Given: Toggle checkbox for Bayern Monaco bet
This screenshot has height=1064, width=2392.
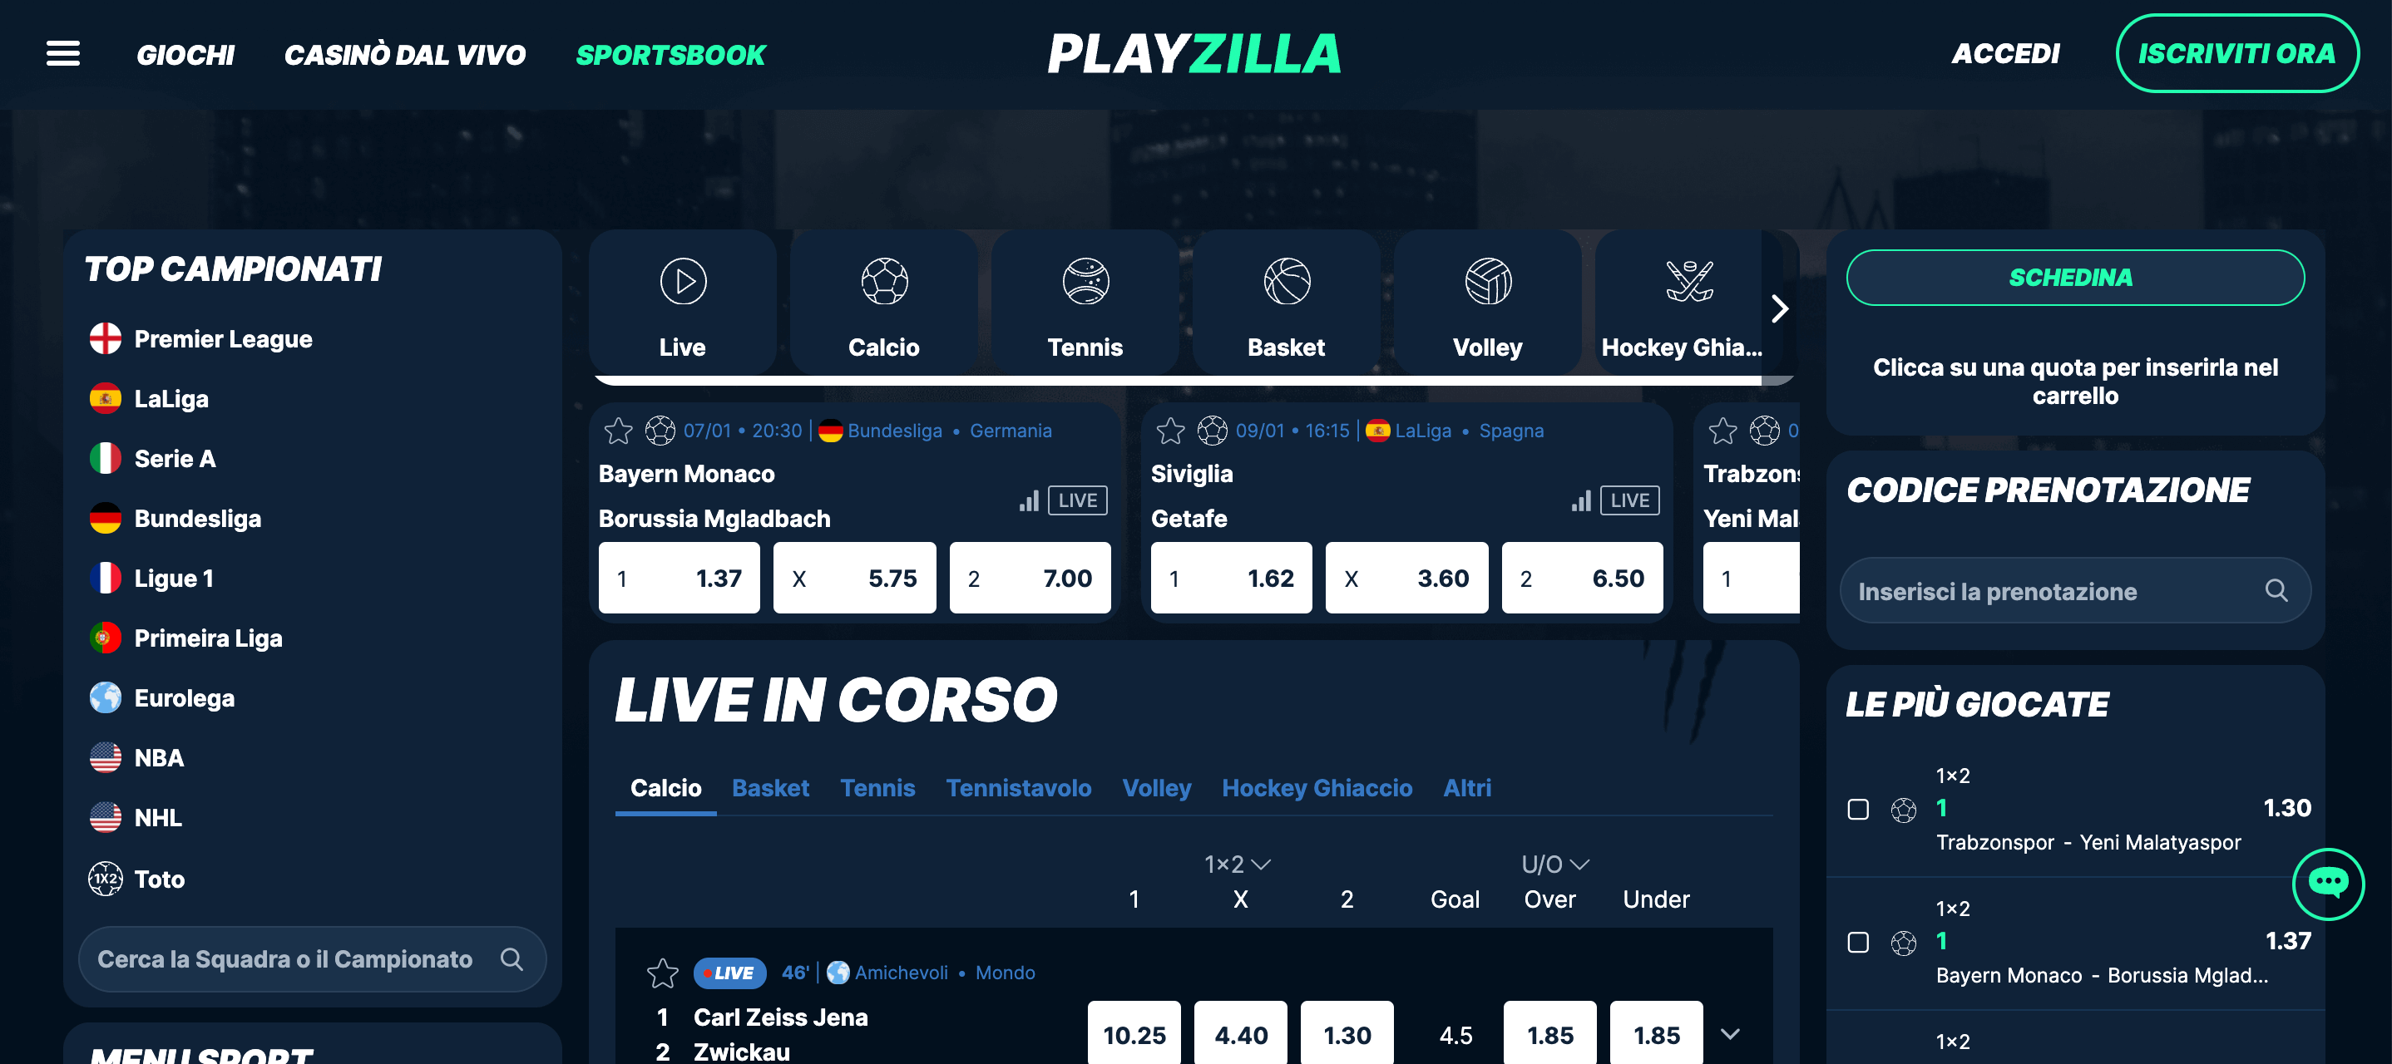Looking at the screenshot, I should 1858,942.
